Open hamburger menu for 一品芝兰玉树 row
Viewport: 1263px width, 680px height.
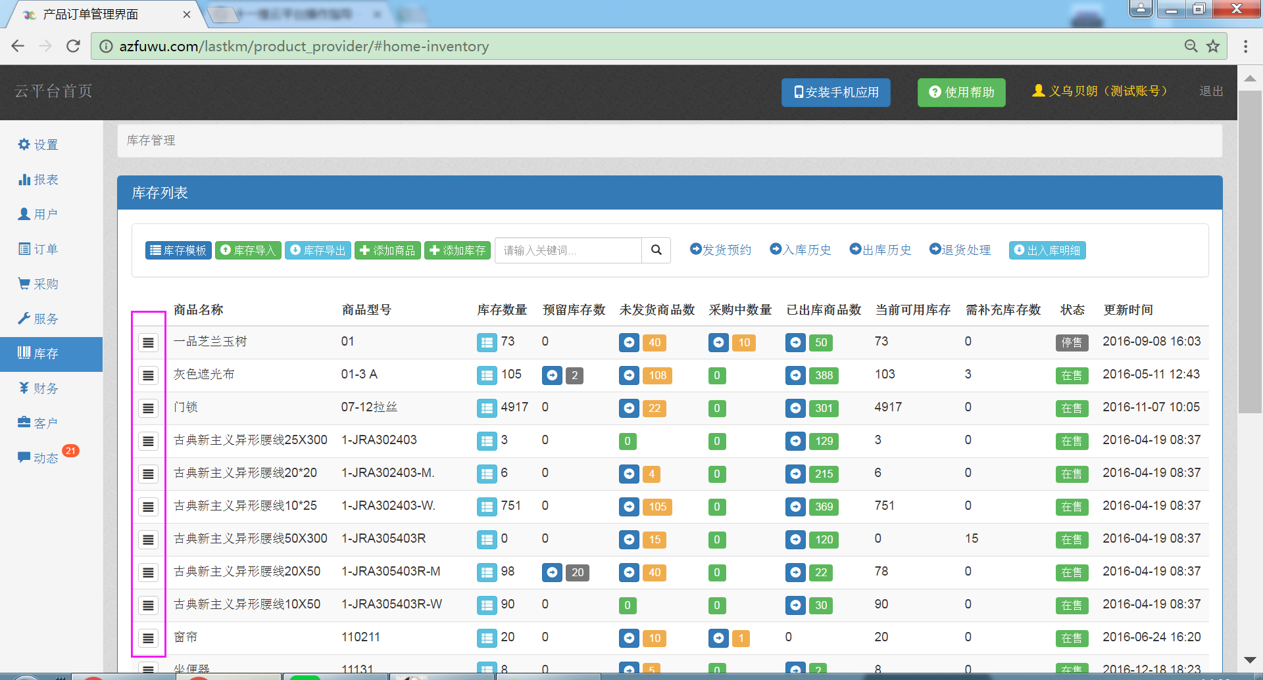(149, 343)
